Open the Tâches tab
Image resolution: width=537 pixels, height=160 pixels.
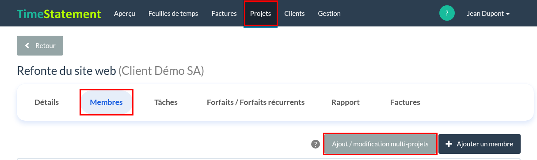tap(166, 102)
